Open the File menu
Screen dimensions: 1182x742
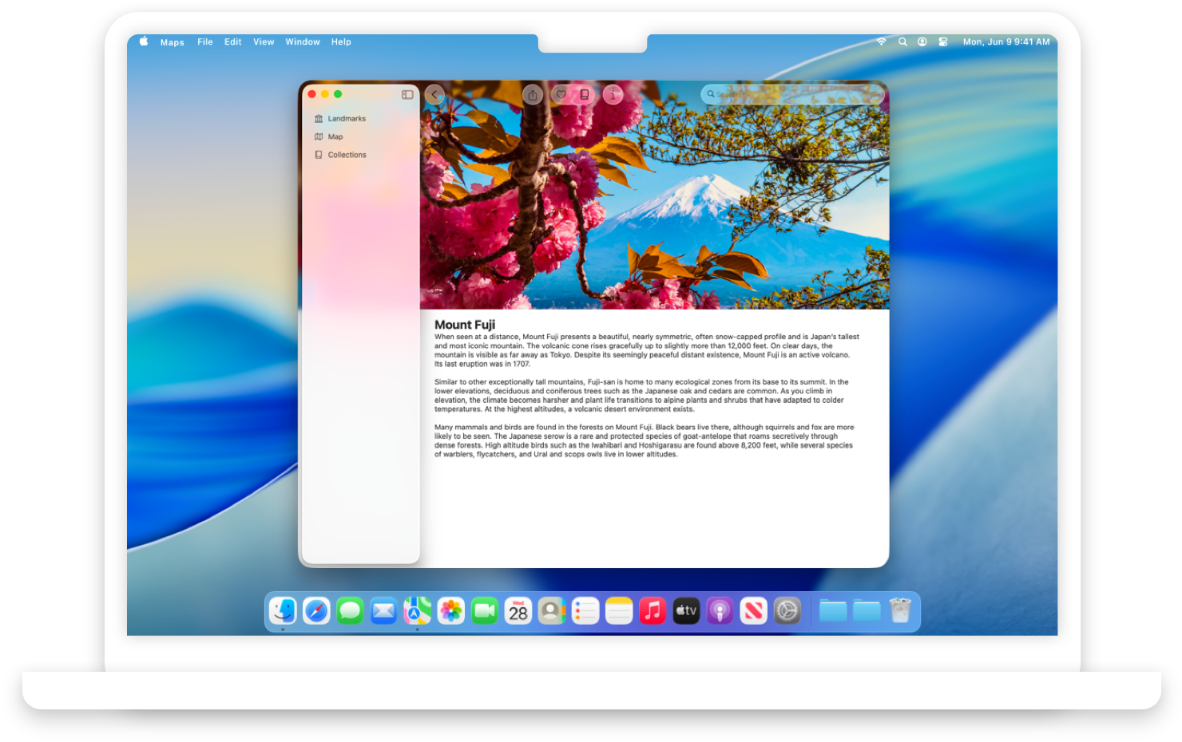pos(205,42)
